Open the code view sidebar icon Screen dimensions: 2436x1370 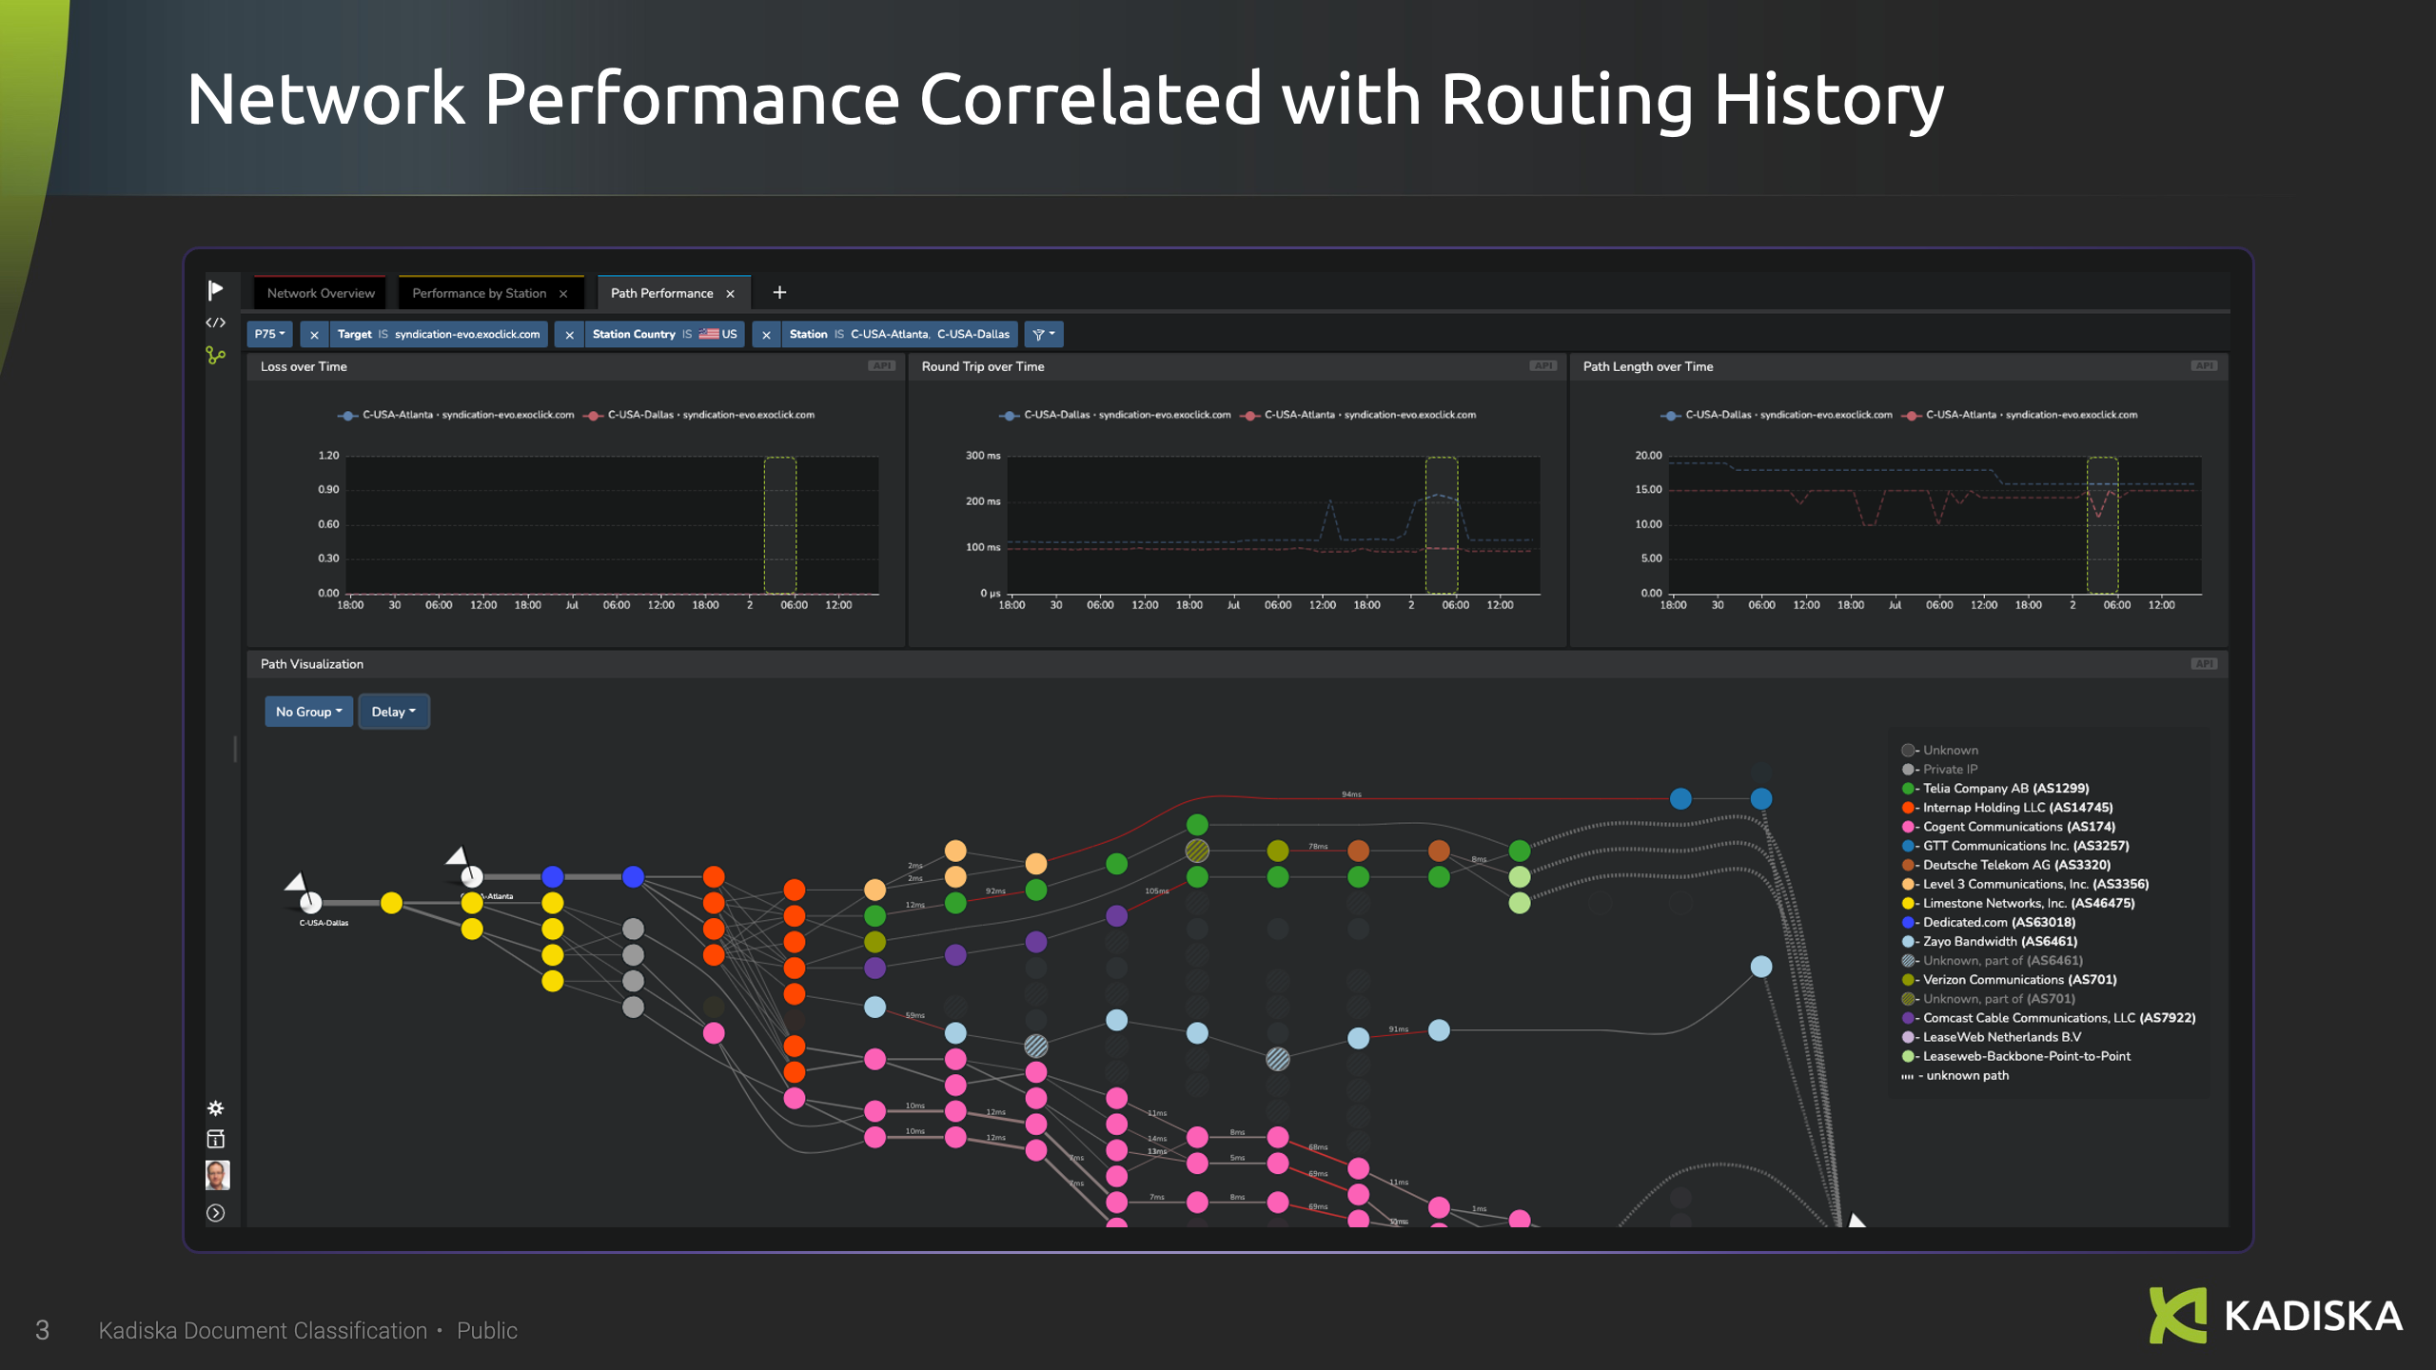click(216, 323)
